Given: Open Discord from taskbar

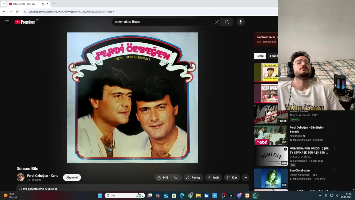Looking at the screenshot, I should click(x=239, y=196).
